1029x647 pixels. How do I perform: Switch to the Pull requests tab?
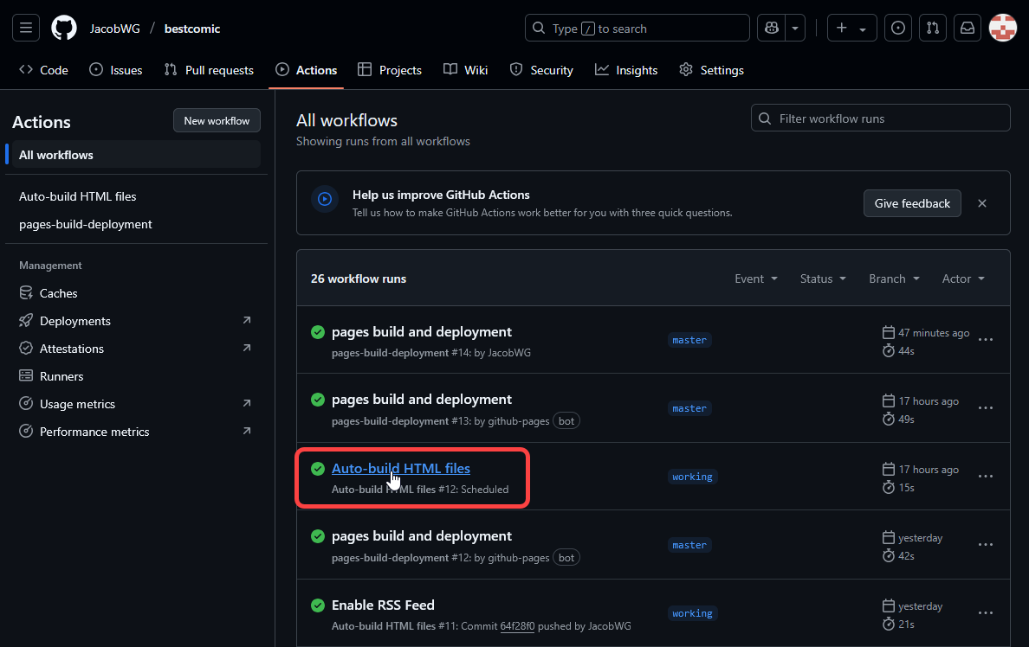[x=209, y=70]
